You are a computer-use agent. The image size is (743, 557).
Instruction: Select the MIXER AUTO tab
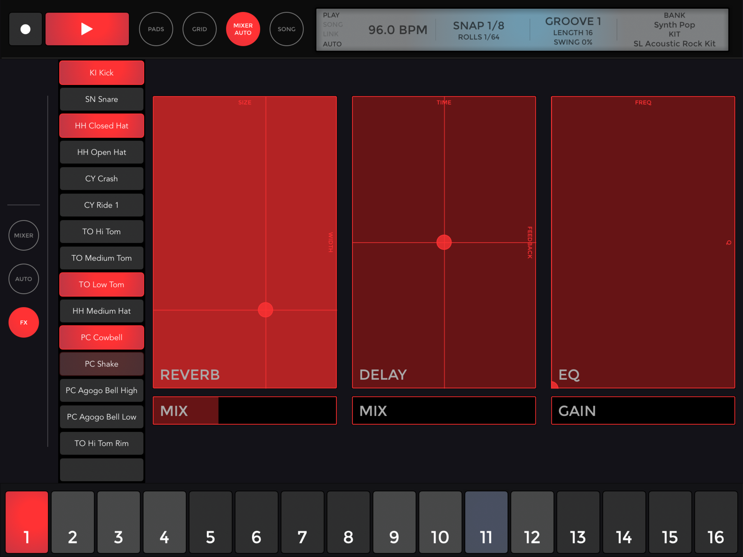[243, 29]
